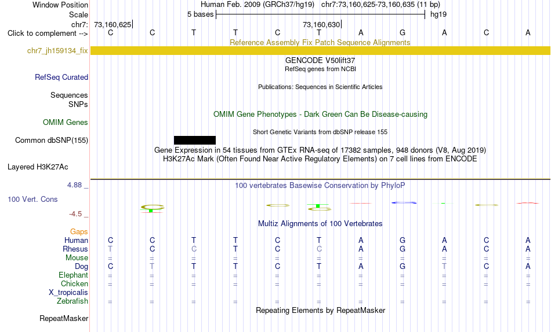This screenshot has height=332, width=551.
Task: Click H3K27Ac Mark ENCODE track title
Action: coord(320,159)
